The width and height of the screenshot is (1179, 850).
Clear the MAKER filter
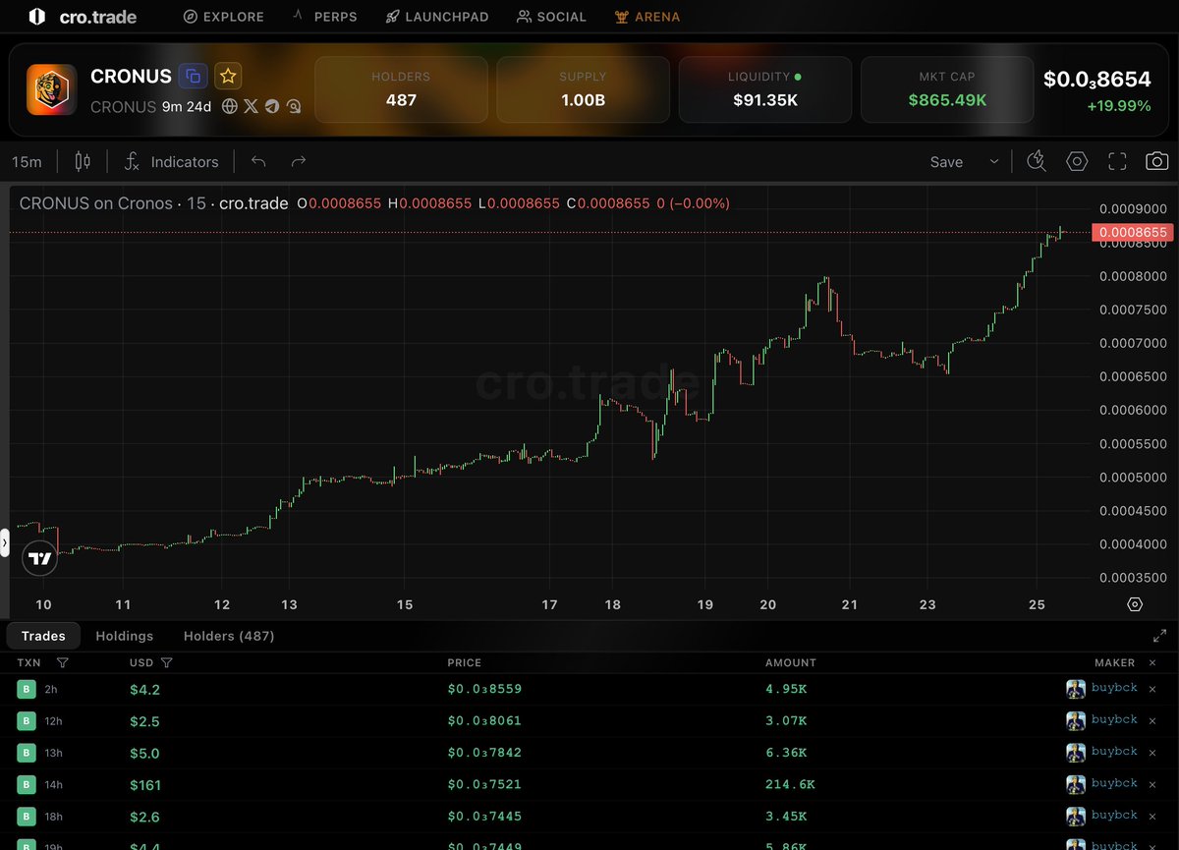point(1152,663)
